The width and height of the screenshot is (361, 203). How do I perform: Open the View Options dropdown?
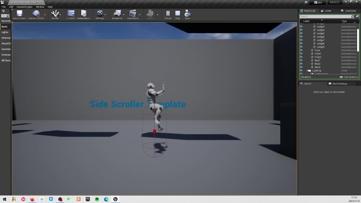point(349,77)
